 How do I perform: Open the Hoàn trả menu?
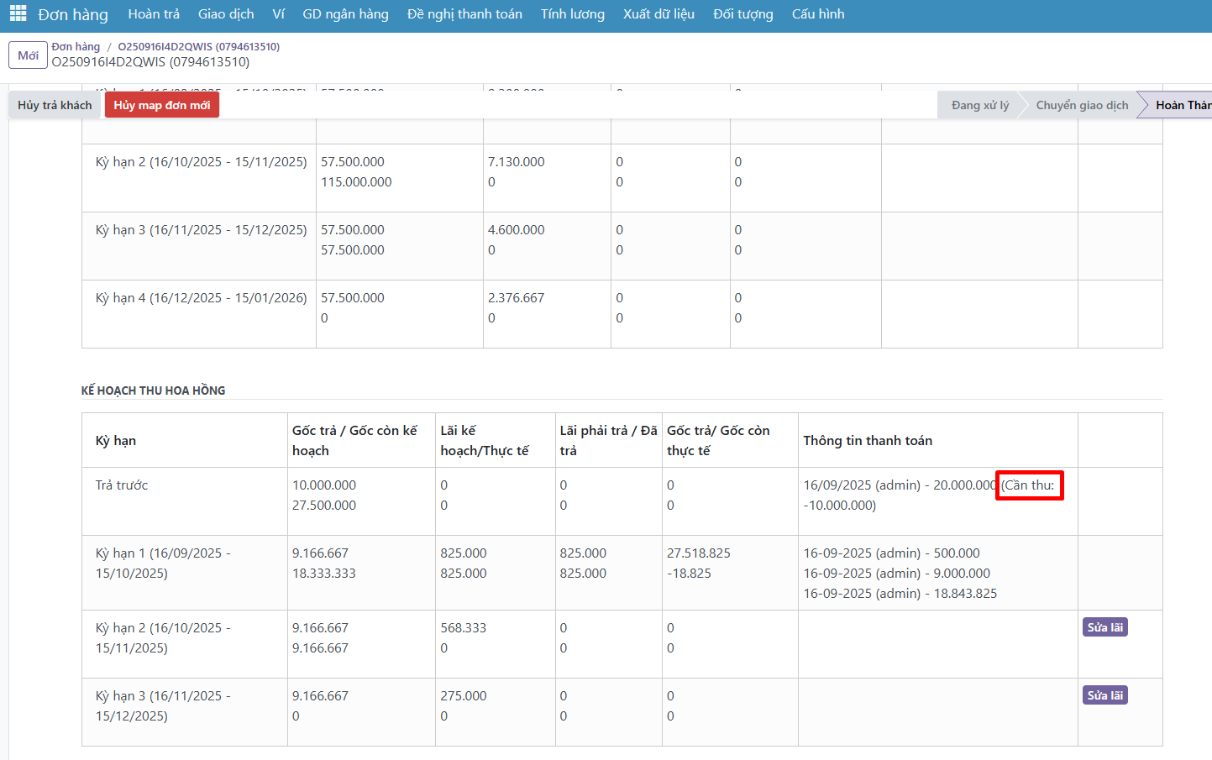(154, 14)
